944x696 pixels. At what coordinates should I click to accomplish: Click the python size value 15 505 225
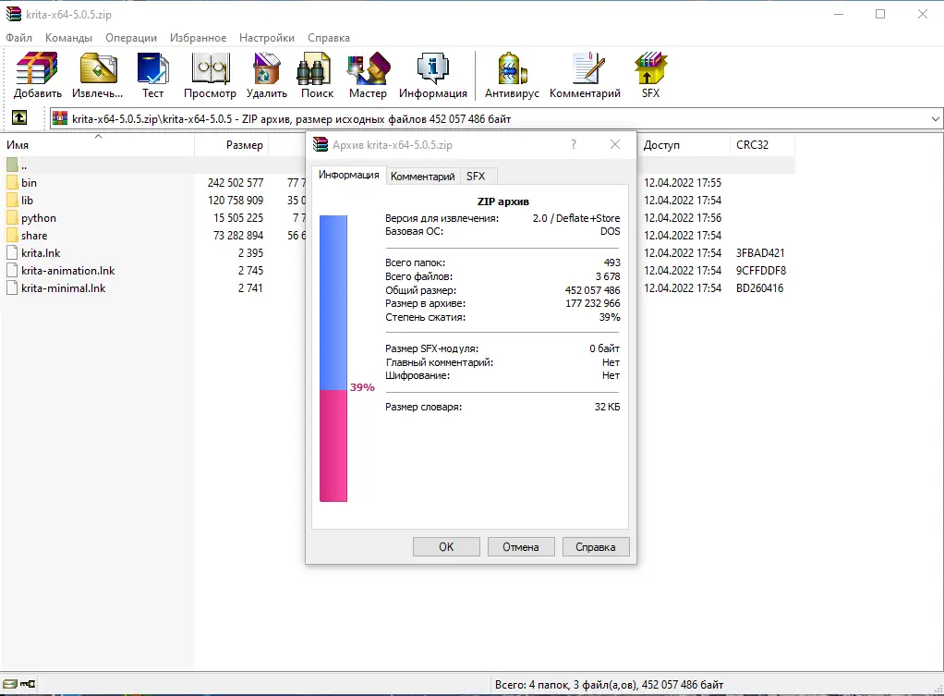[x=238, y=217]
